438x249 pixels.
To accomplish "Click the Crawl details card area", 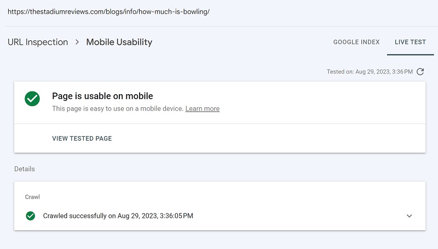I will pyautogui.click(x=220, y=206).
